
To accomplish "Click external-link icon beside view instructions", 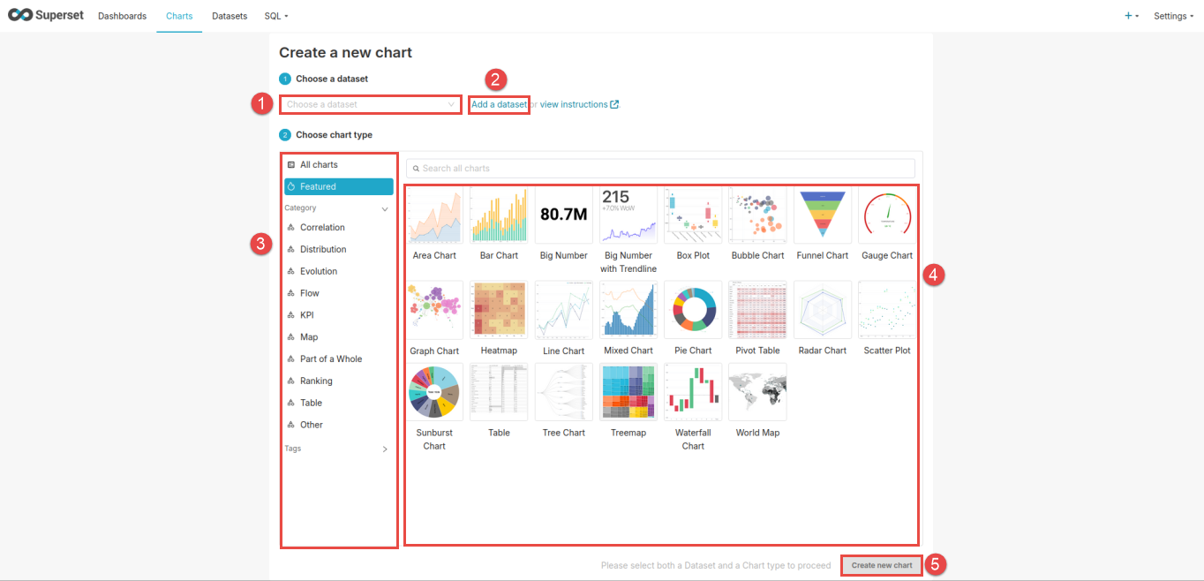I will coord(614,104).
